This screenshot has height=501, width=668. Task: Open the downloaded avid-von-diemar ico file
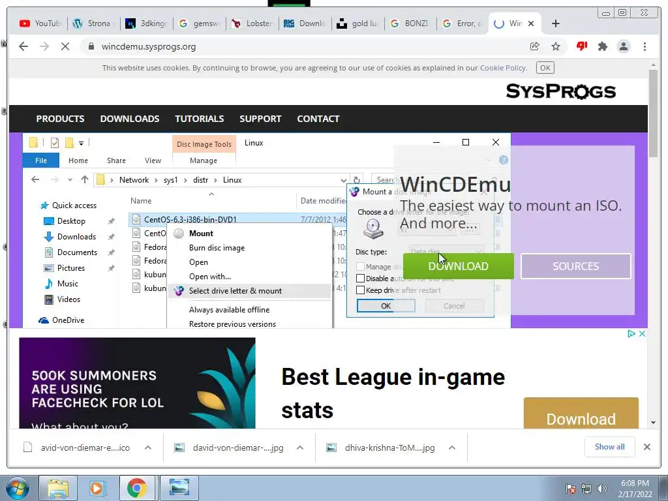pyautogui.click(x=77, y=448)
